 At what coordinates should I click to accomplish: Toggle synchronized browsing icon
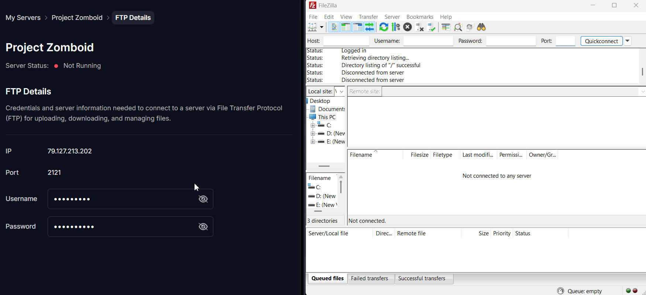pyautogui.click(x=470, y=27)
